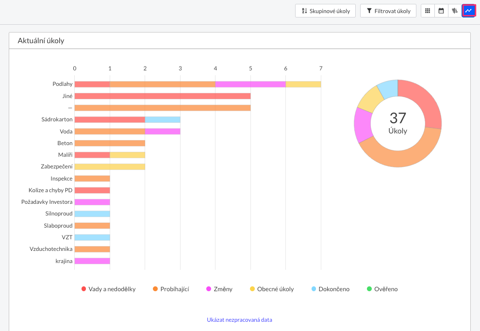The height and width of the screenshot is (331, 480).
Task: Click the Dokončeno blue legend dot
Action: click(314, 289)
